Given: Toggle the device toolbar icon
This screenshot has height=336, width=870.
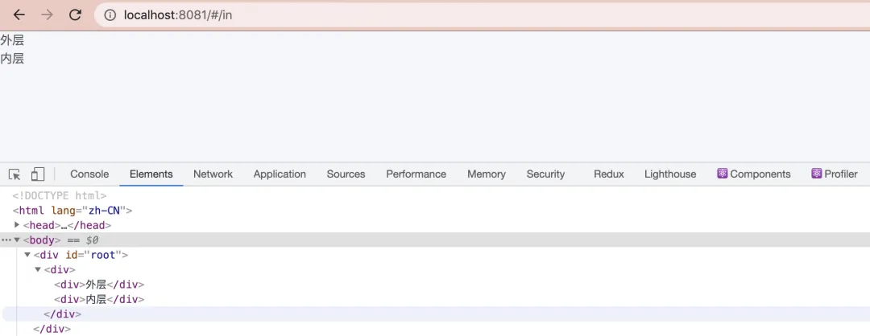Looking at the screenshot, I should click(38, 174).
